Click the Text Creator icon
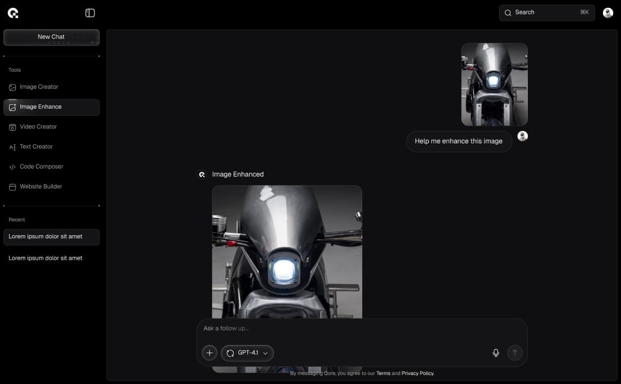The width and height of the screenshot is (621, 384). [x=13, y=147]
